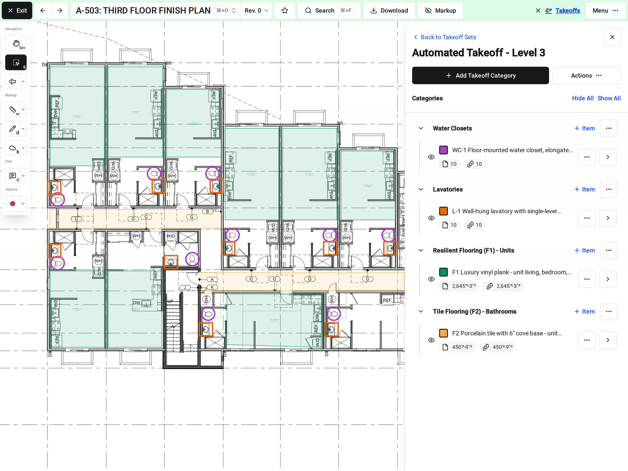Open options for Water Closets category

609,128
